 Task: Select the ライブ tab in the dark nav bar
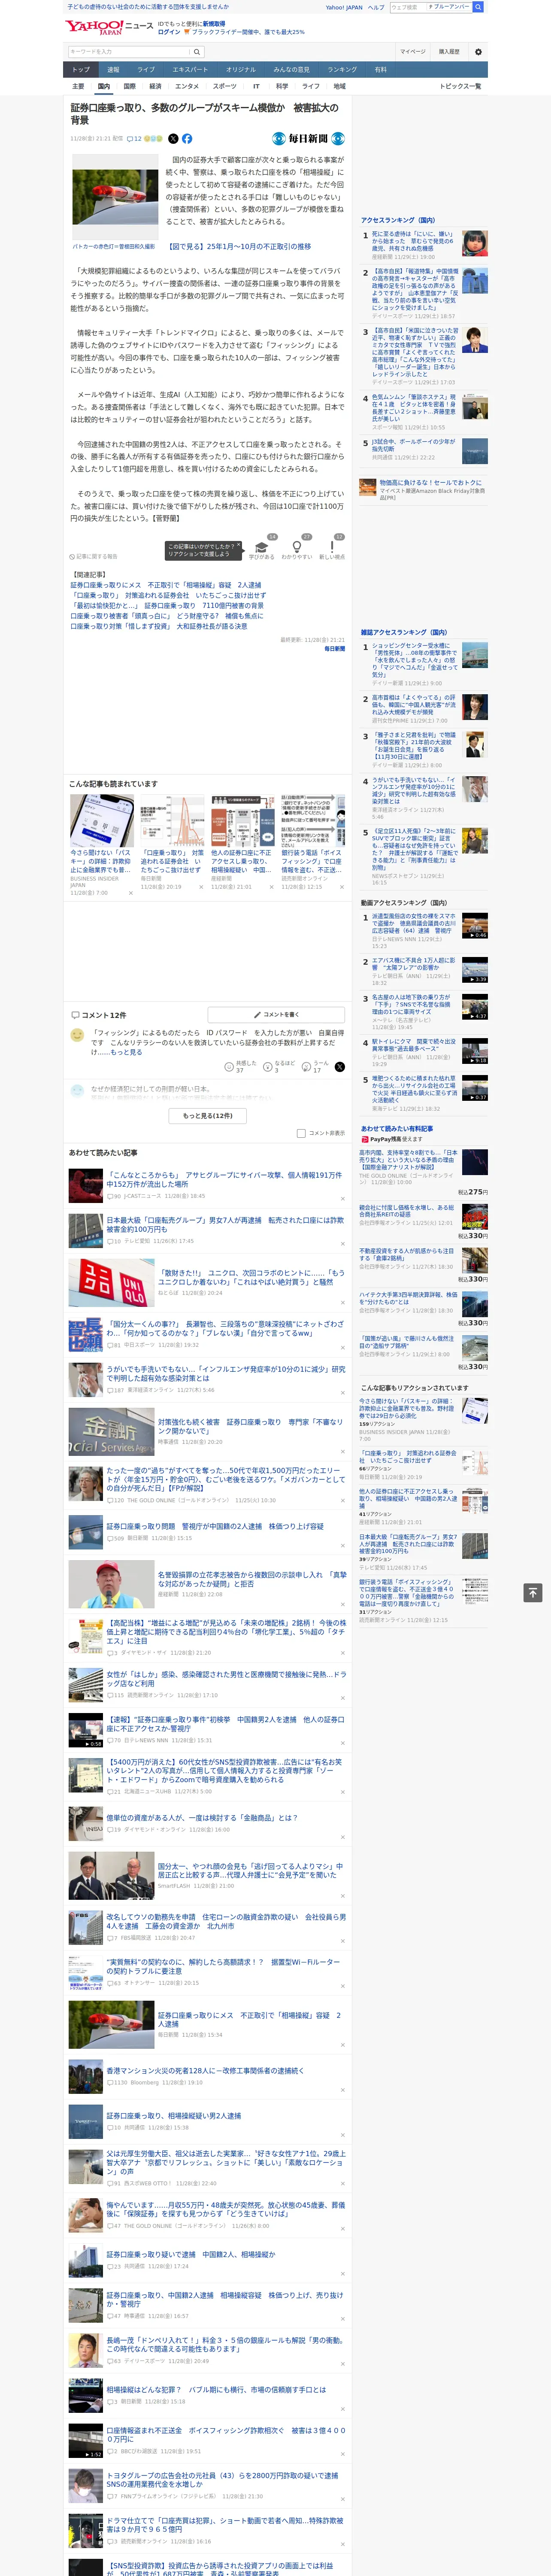click(146, 70)
